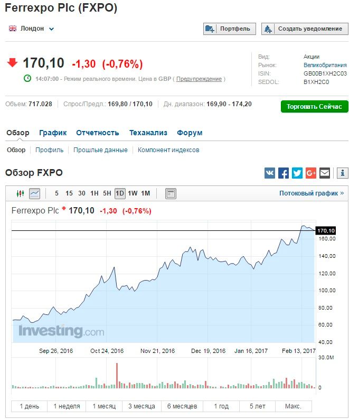This screenshot has height=419, width=349.
Task: Set chart interval to 1W
Action: click(x=133, y=193)
